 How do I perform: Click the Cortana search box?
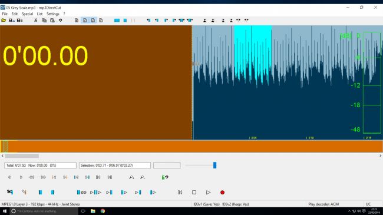pyautogui.click(x=44, y=211)
